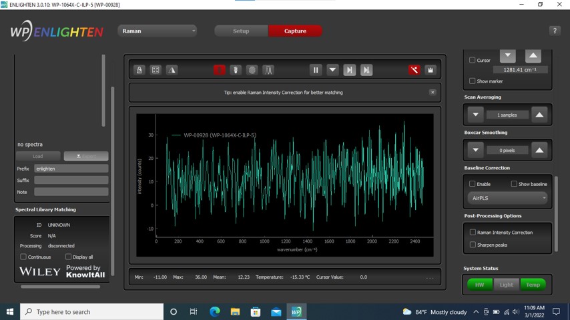Expand the AirPLS algorithm dropdown
This screenshot has width=570, height=320.
pos(508,198)
